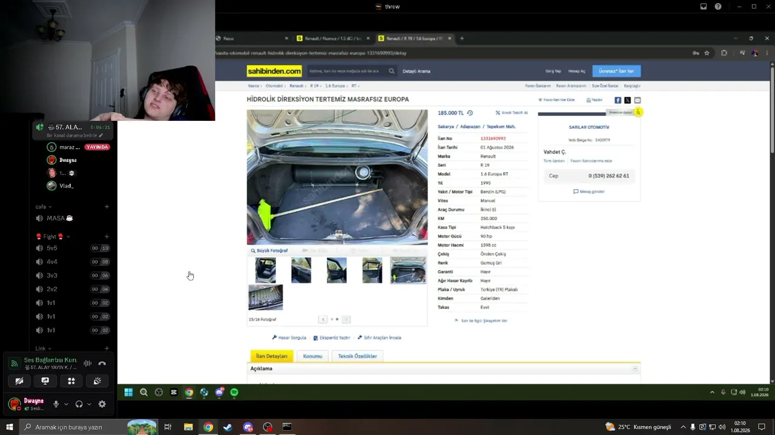Open Büyük Fotoğraf view
This screenshot has width=775, height=435.
[269, 251]
